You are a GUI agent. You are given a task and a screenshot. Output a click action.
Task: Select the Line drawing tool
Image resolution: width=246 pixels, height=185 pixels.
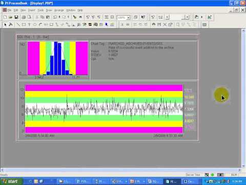tap(18, 25)
